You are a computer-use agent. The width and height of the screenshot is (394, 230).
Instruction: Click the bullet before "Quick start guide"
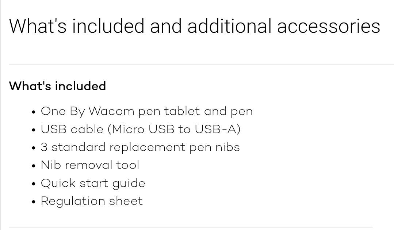click(34, 184)
